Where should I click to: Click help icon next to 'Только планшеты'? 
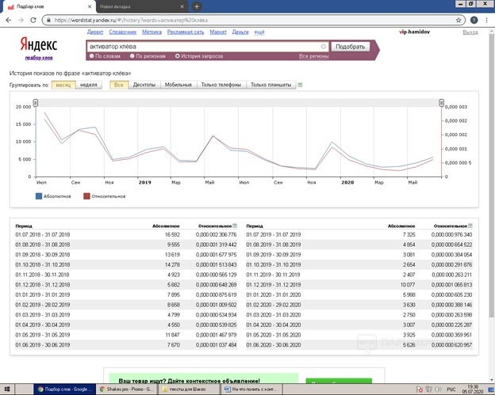pos(299,84)
